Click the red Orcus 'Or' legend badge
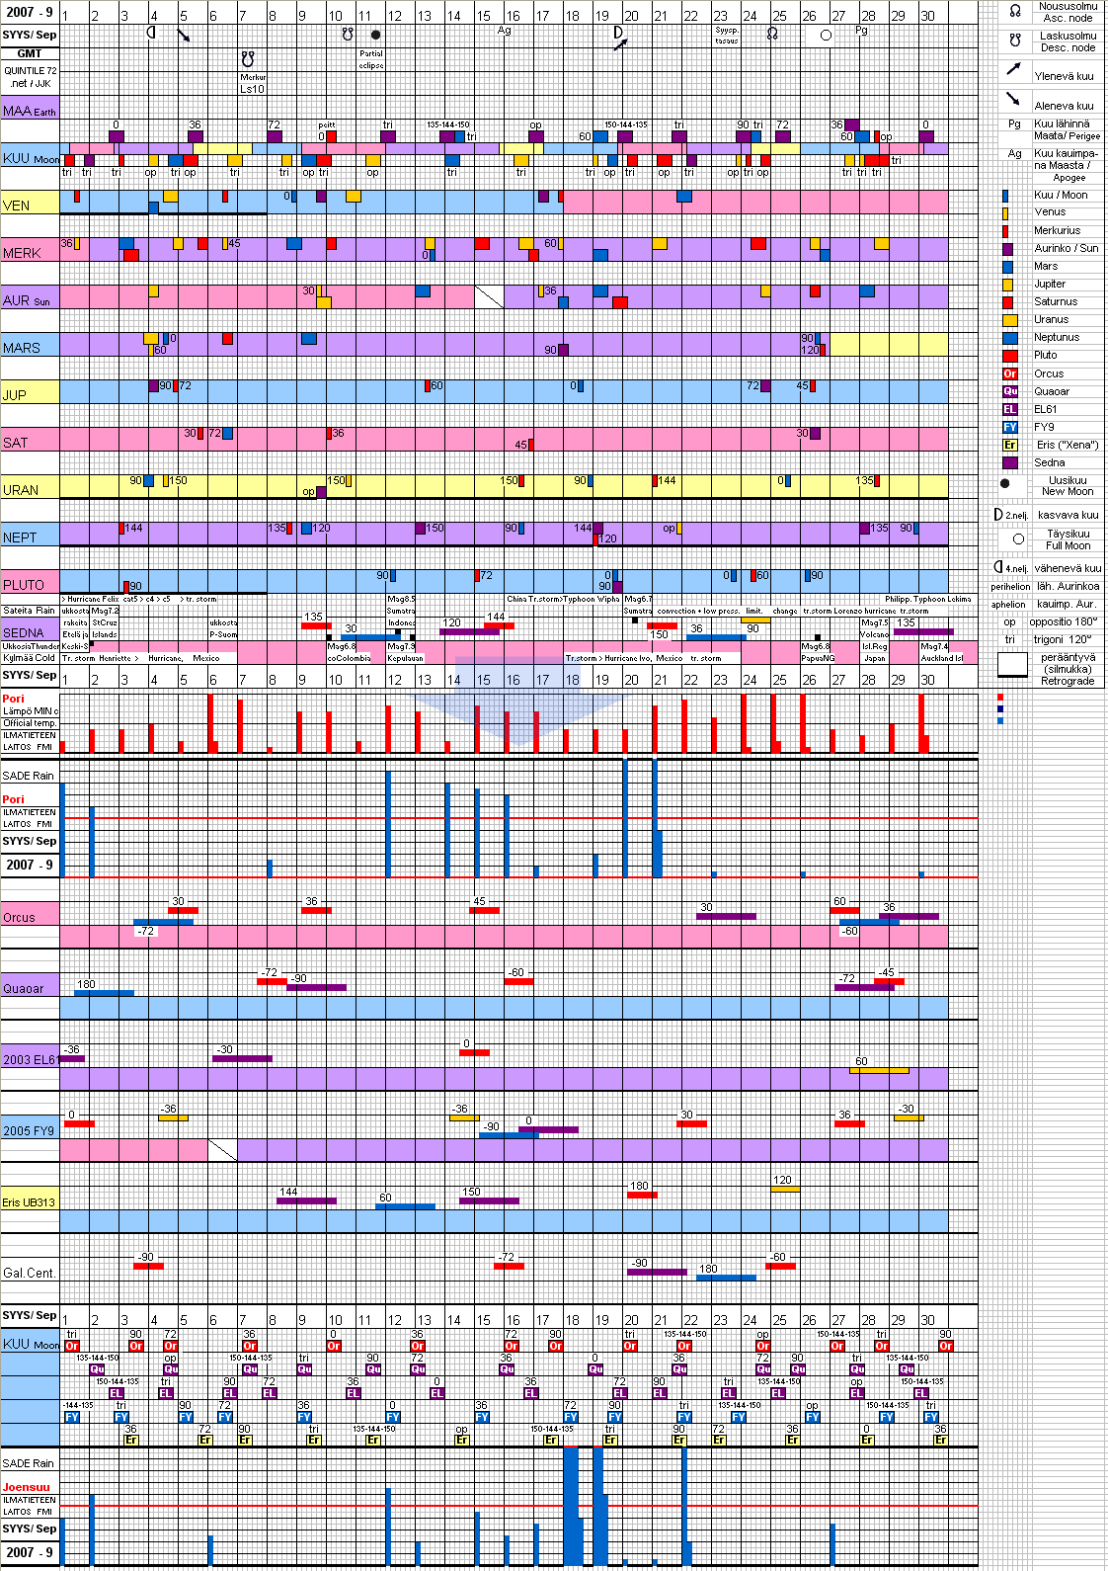The height and width of the screenshot is (1571, 1108). coord(1009,373)
